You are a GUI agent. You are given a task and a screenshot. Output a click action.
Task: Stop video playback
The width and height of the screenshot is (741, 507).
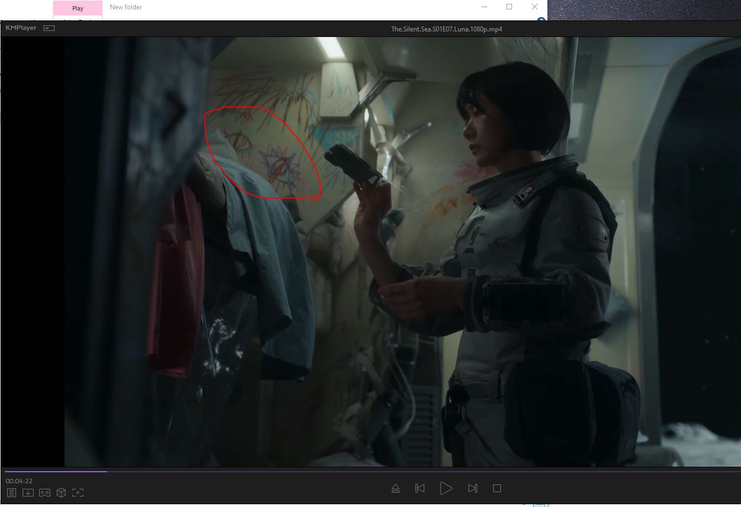pos(497,488)
